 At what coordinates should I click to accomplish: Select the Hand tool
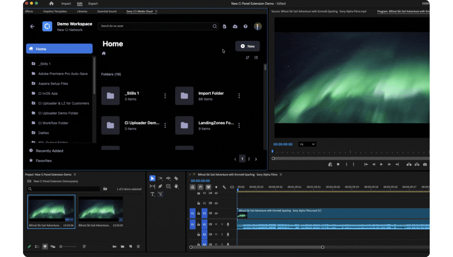[x=176, y=186]
